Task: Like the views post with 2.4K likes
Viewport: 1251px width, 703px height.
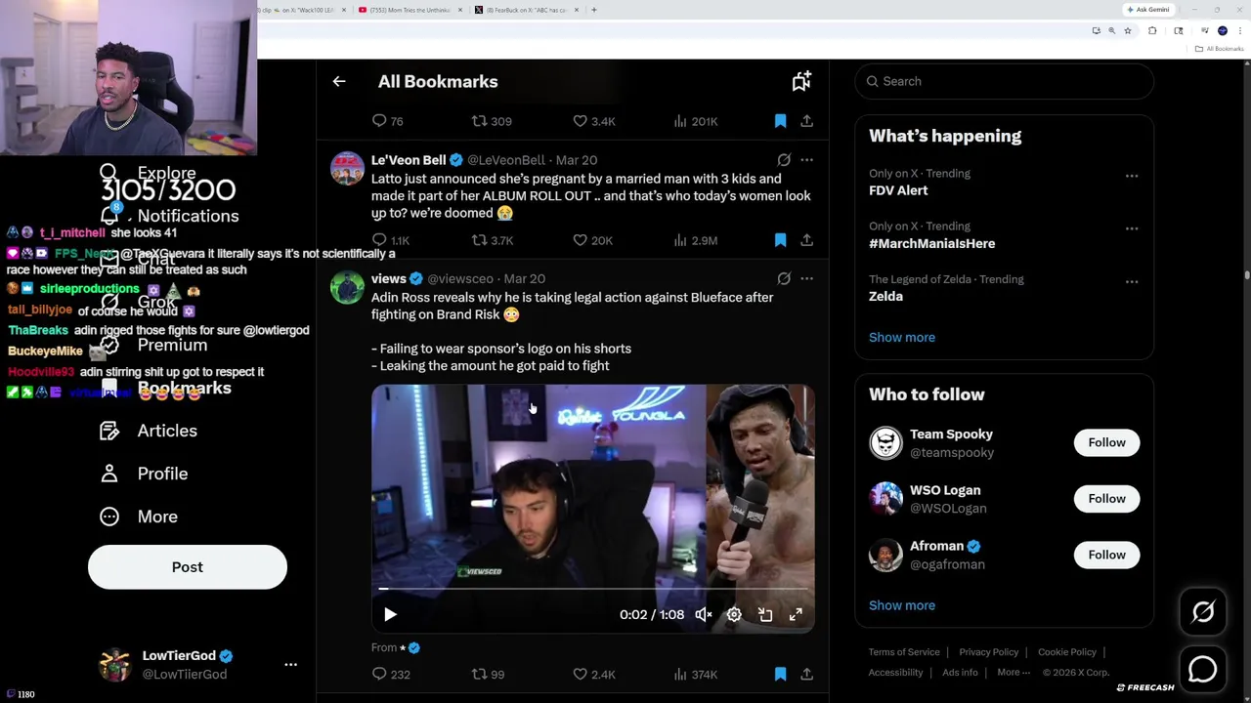Action: (594, 675)
